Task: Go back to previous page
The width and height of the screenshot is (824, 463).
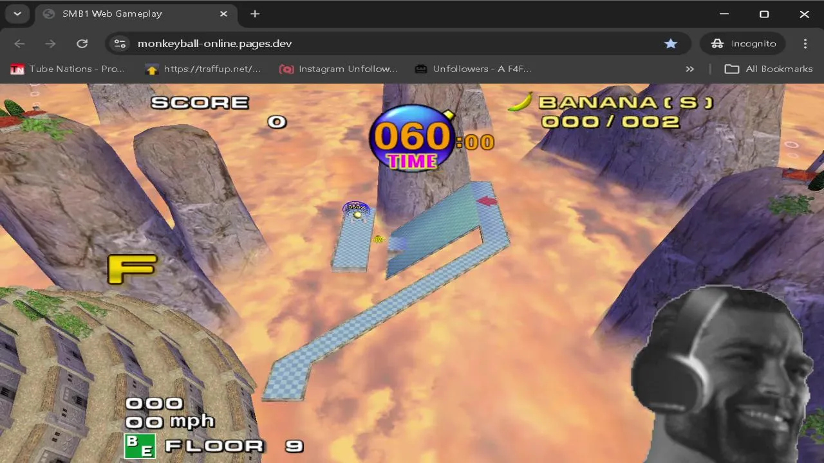Action: [19, 44]
